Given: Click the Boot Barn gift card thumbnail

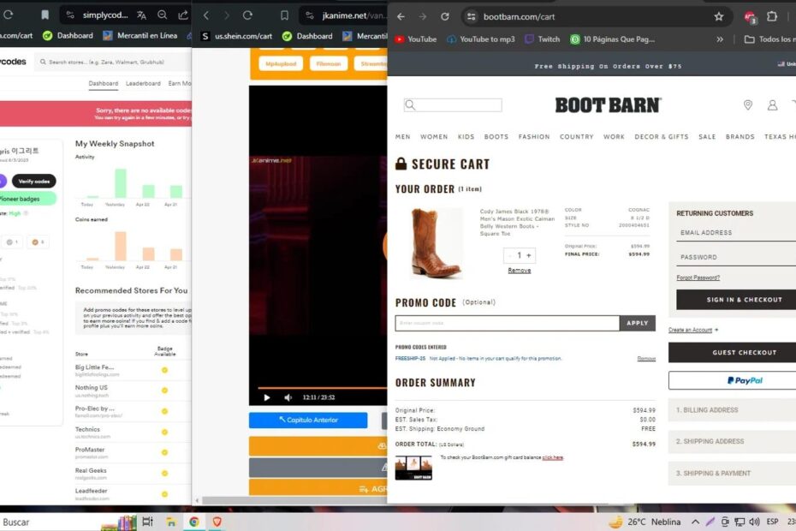Looking at the screenshot, I should tap(413, 468).
